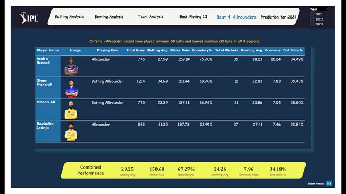Viewport: 346px width, 194px height.
Task: Tick the 2021 year checkbox
Action: [312, 14]
